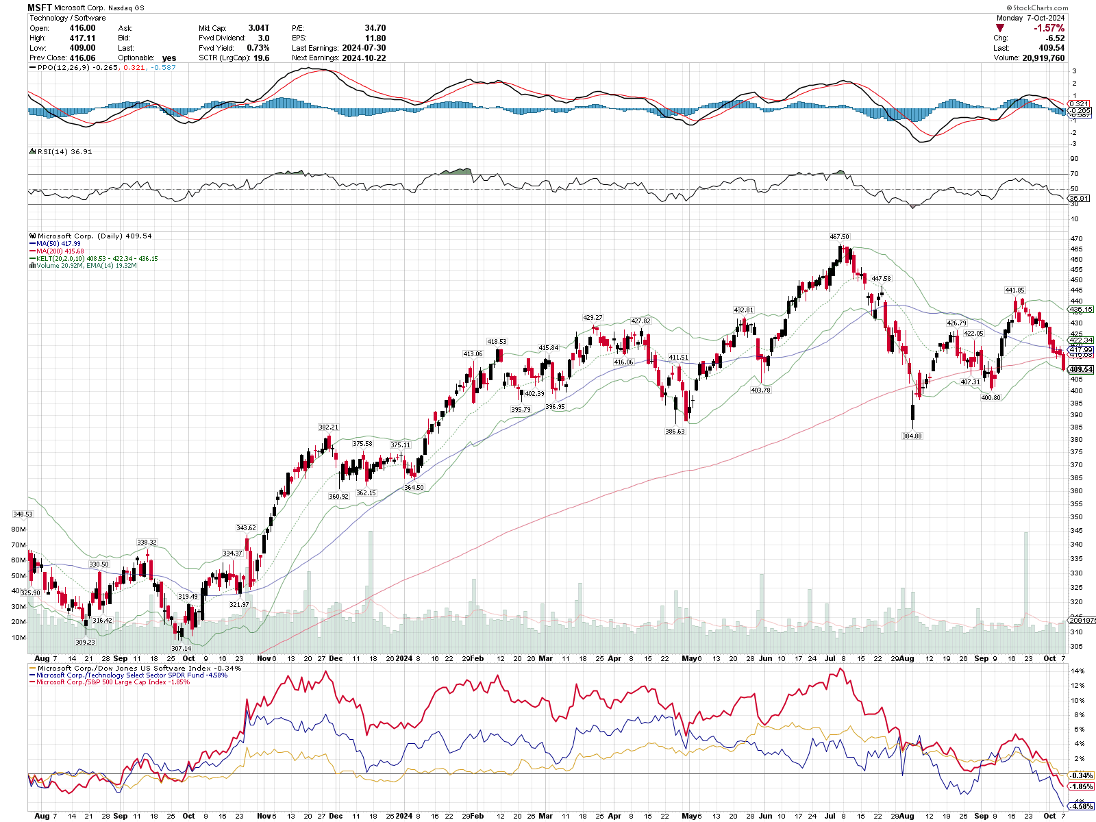The image size is (1096, 822).
Task: Click the 400.80 September low label
Action: point(991,397)
